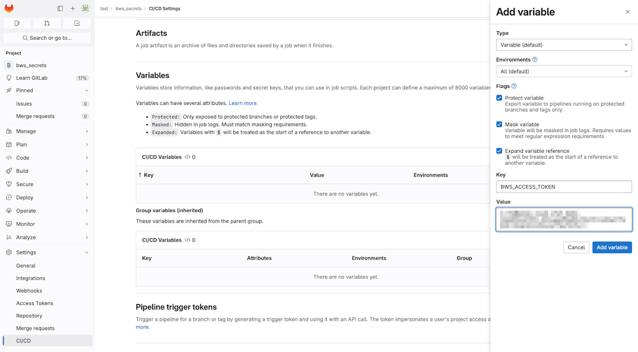Open bws_secrets in the breadcrumb
This screenshot has width=638, height=352.
[129, 8]
